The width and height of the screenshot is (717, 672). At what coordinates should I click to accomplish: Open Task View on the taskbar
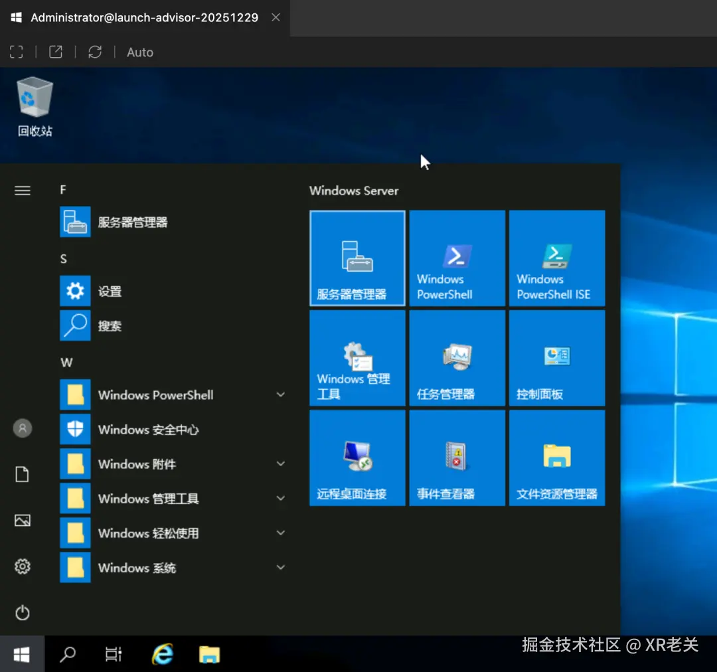click(x=114, y=654)
